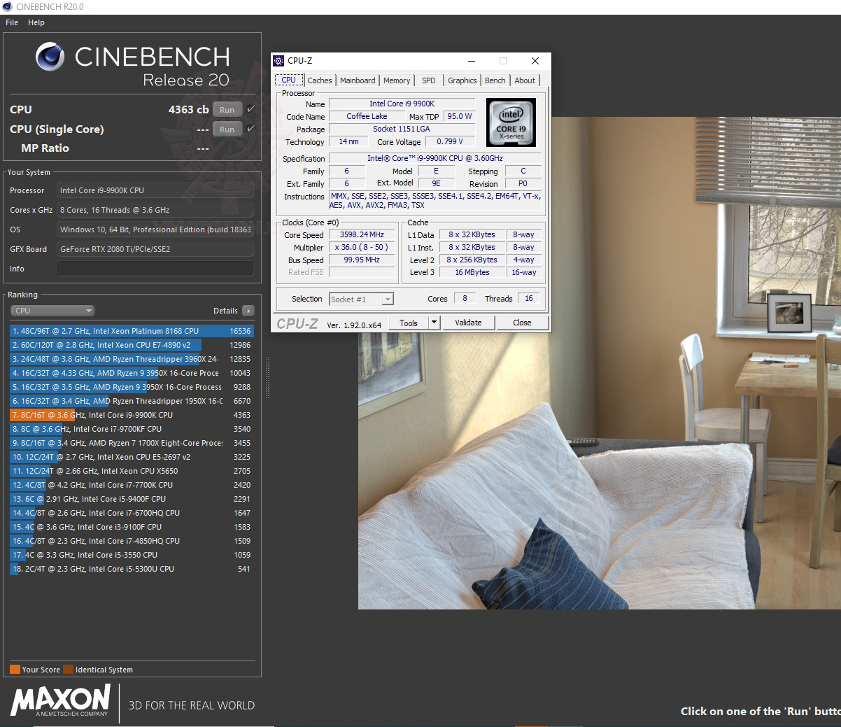The image size is (841, 727).
Task: Click the Tools button in CPU-Z
Action: click(x=409, y=323)
